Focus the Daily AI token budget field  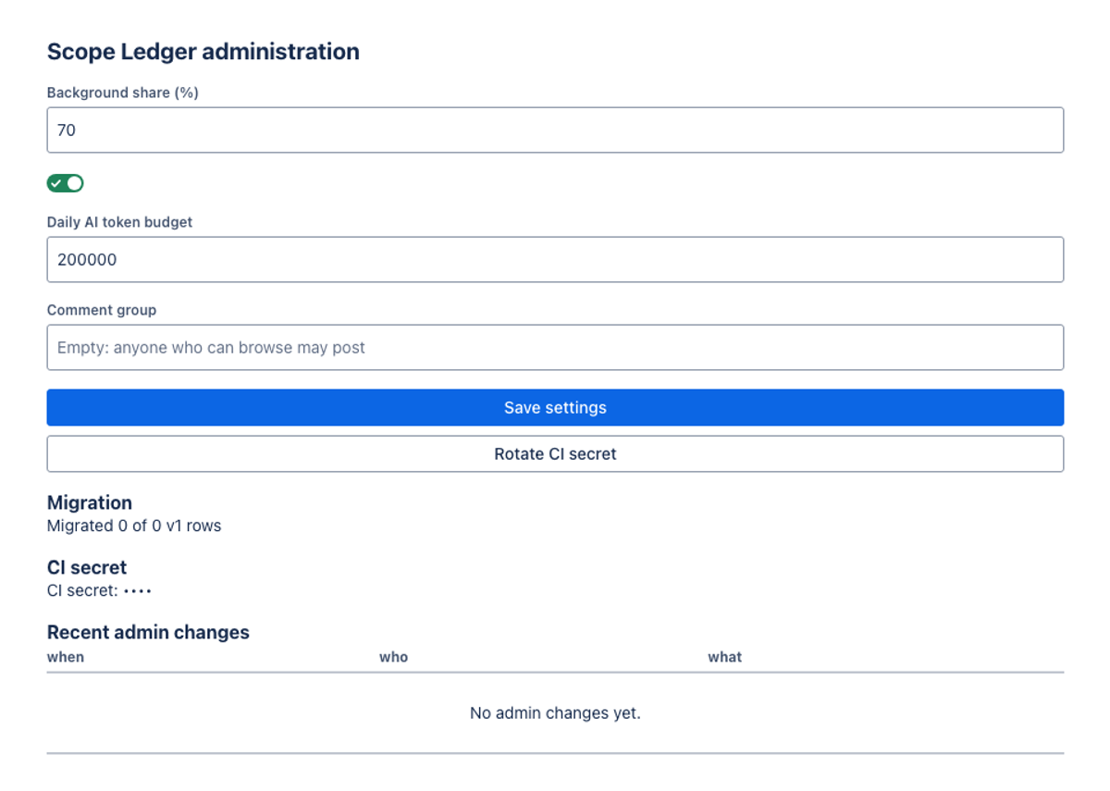[555, 260]
